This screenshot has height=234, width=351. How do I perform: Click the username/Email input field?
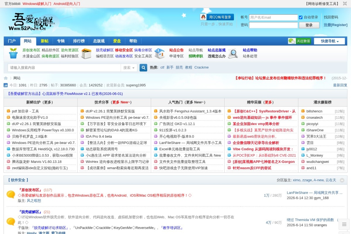pyautogui.click(x=273, y=18)
